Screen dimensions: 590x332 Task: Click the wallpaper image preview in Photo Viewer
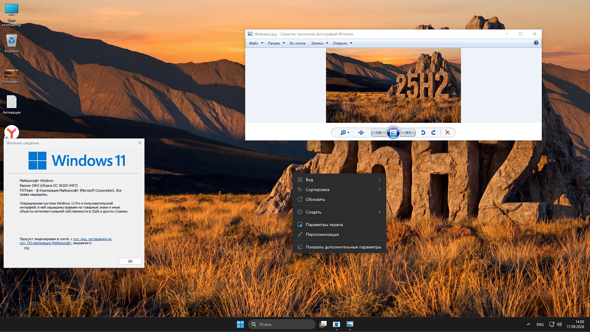(x=393, y=85)
